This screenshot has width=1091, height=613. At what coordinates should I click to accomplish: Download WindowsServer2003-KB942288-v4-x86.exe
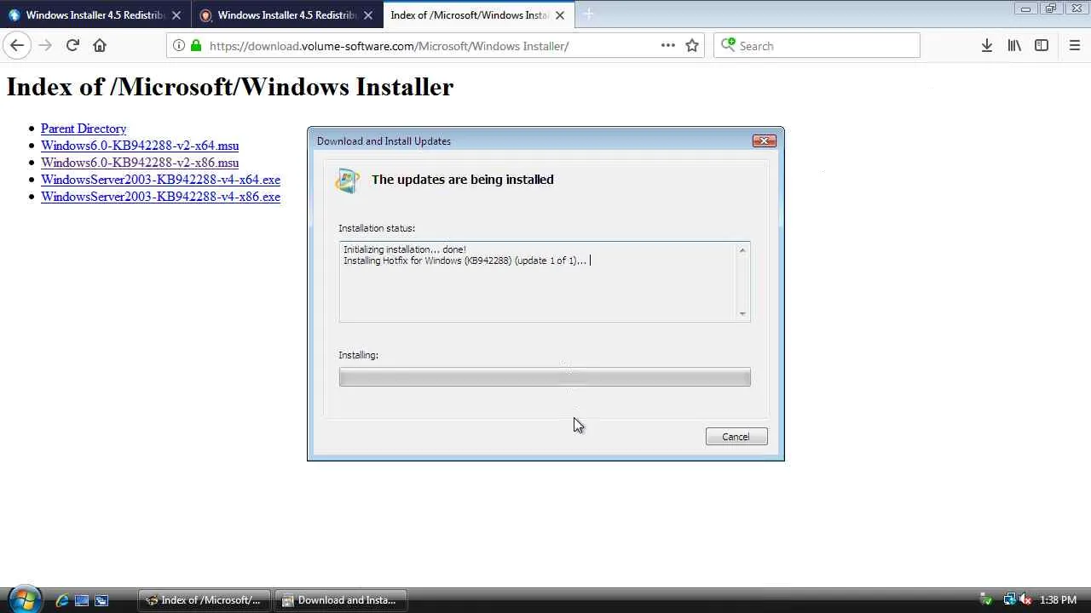[160, 197]
